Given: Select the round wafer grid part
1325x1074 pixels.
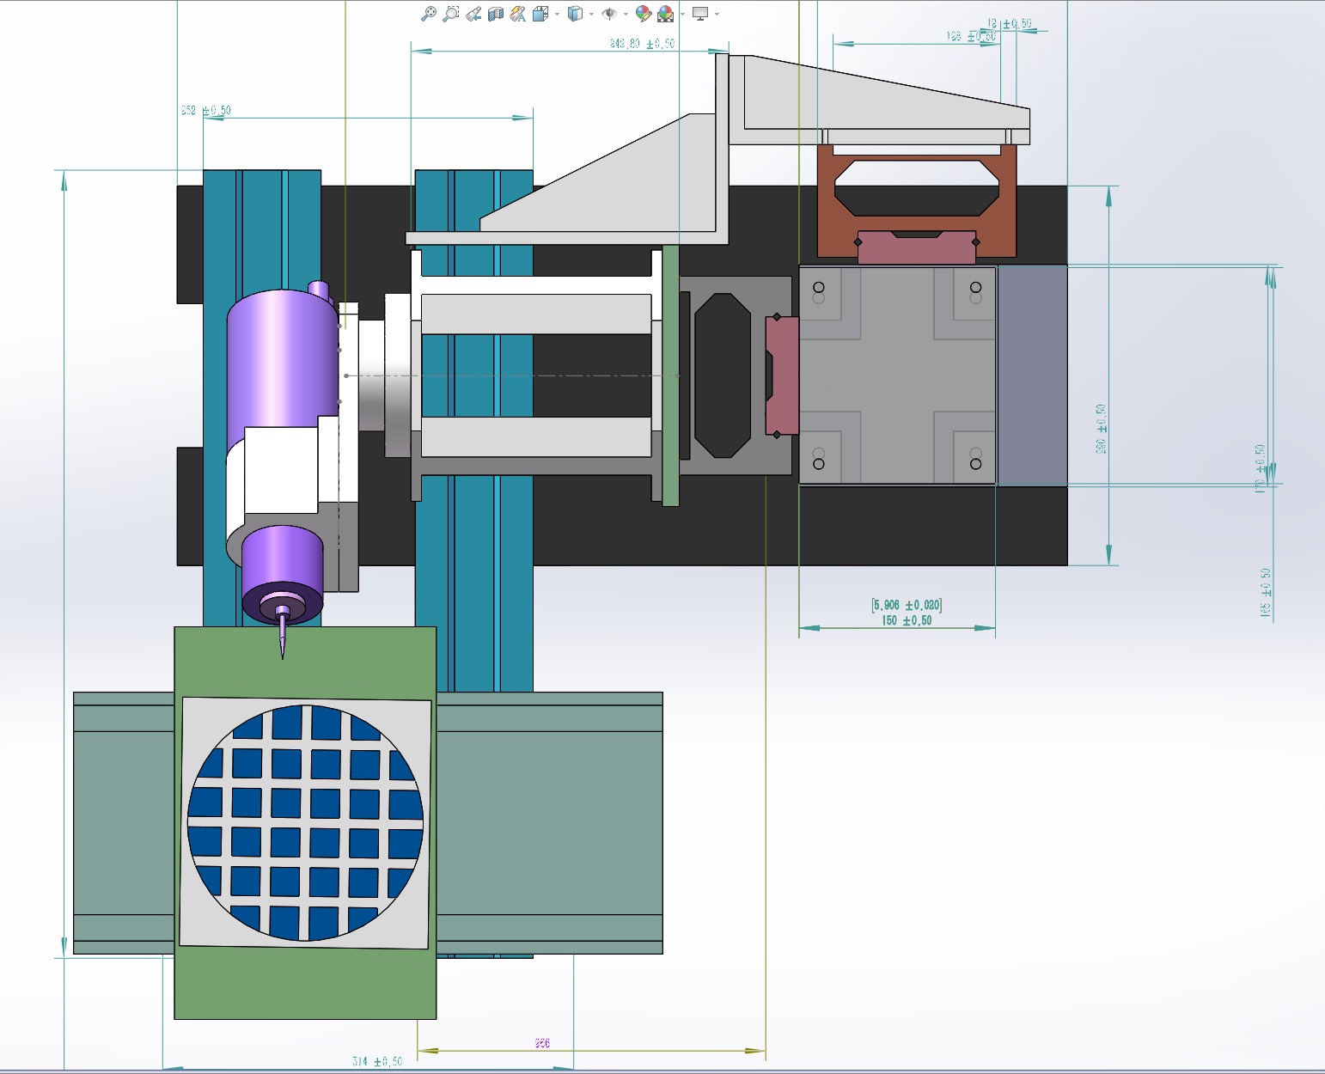Looking at the screenshot, I should pos(305,823).
